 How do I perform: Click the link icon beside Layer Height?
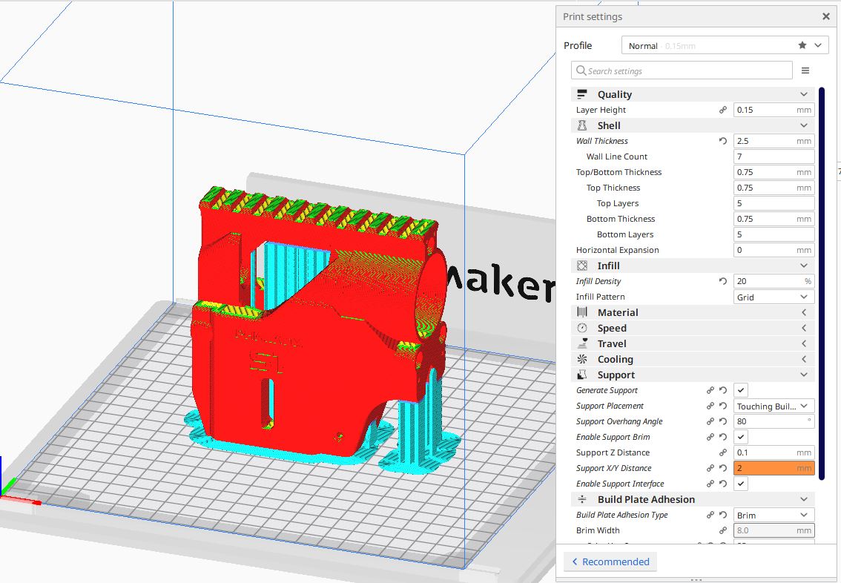click(723, 110)
